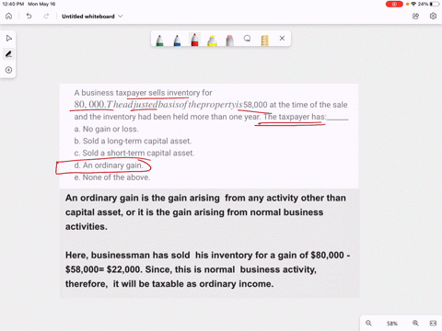
Task: Toggle the ruler tool
Action: (264, 40)
